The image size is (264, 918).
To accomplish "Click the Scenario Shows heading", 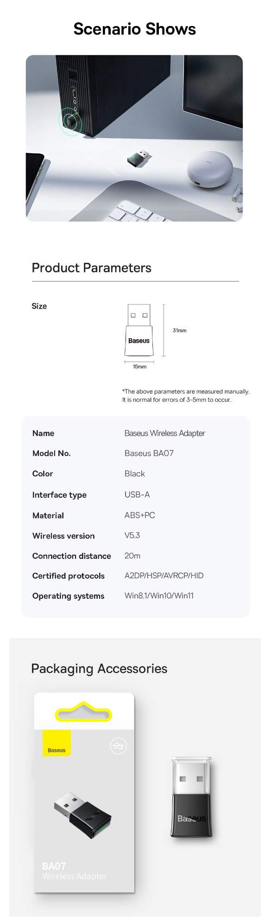I will (134, 29).
